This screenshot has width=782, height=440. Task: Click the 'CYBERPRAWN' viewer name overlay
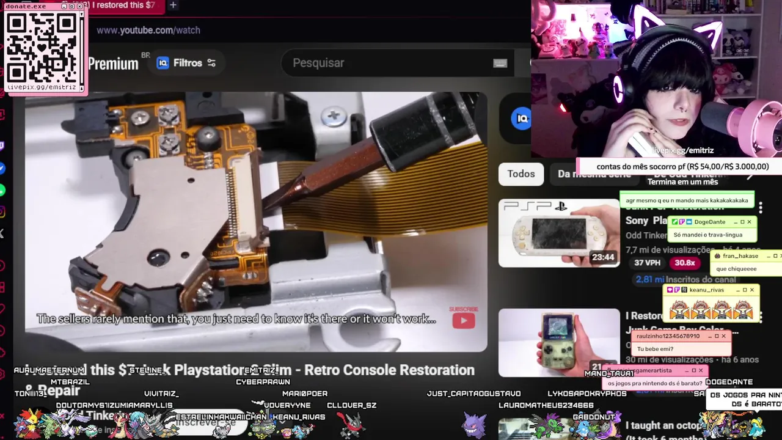click(263, 382)
